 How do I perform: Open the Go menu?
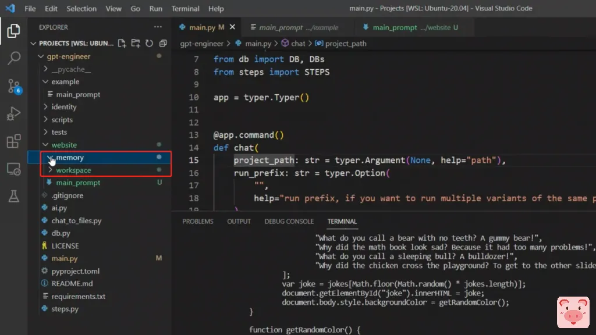coord(135,8)
